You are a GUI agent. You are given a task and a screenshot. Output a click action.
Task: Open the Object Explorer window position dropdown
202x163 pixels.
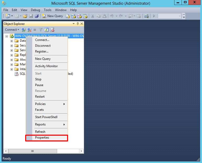click(x=74, y=24)
